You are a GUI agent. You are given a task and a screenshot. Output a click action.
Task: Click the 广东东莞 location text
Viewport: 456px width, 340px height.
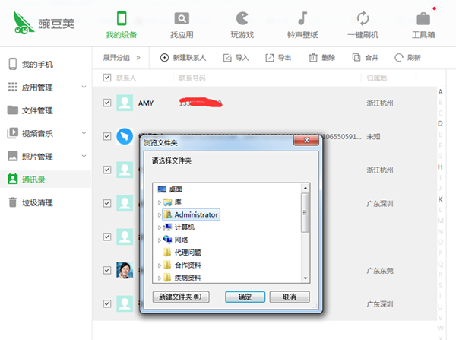point(380,271)
